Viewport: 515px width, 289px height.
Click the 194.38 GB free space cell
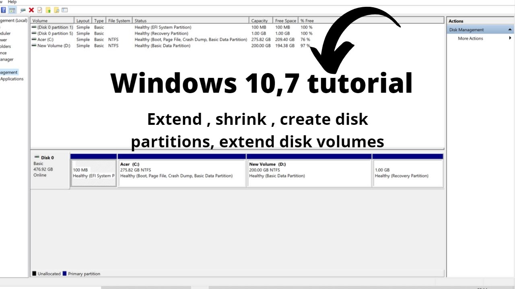[x=285, y=46]
